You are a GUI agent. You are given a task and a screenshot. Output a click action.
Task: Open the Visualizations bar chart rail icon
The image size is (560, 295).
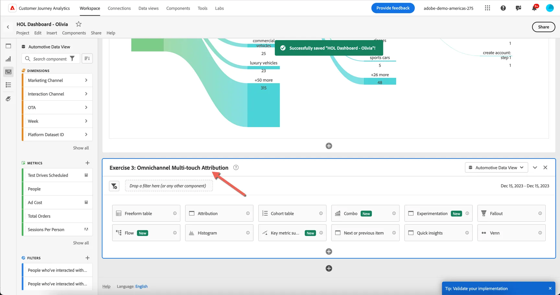tap(8, 59)
